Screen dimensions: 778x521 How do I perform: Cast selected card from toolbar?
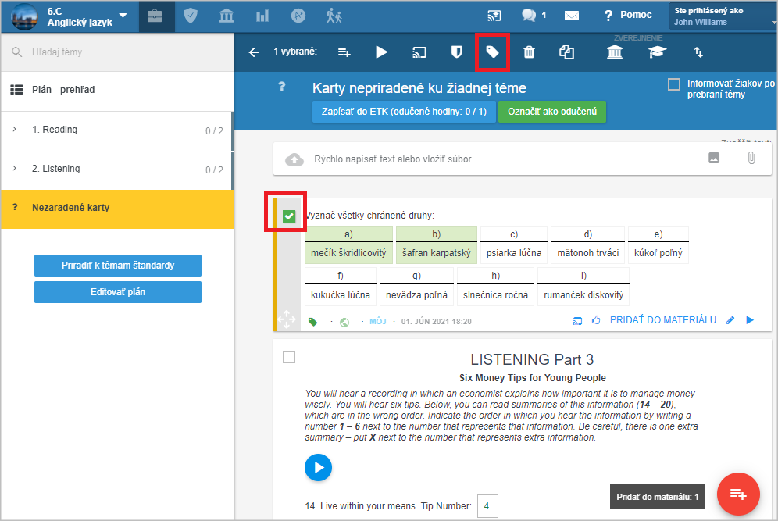coord(419,52)
